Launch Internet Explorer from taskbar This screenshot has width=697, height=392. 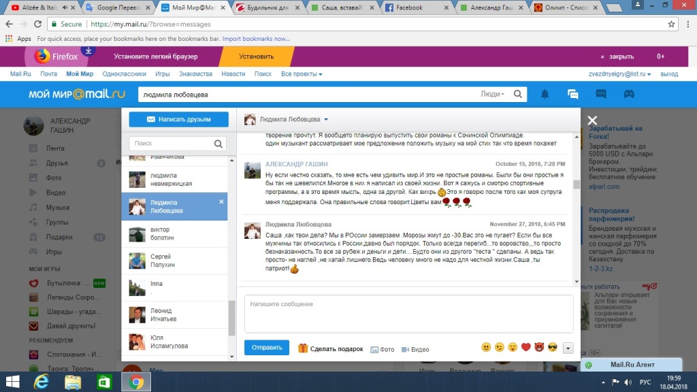tap(41, 382)
